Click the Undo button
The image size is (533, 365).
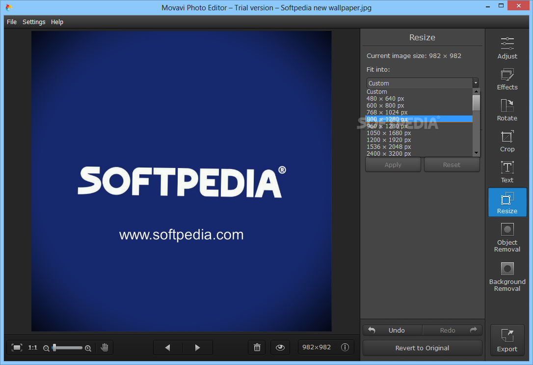tap(393, 330)
